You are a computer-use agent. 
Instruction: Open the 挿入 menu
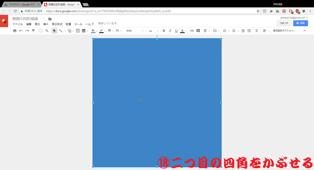(x=46, y=24)
